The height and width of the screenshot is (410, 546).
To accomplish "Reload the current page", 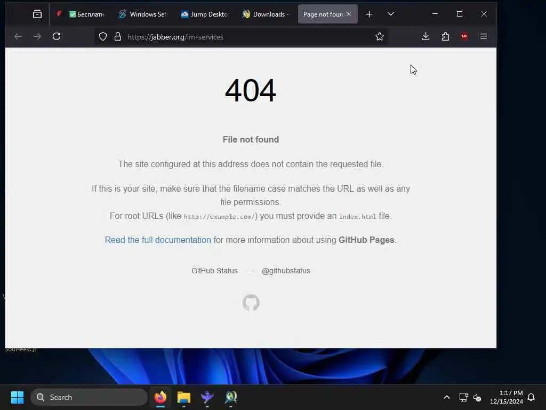I will 57,36.
